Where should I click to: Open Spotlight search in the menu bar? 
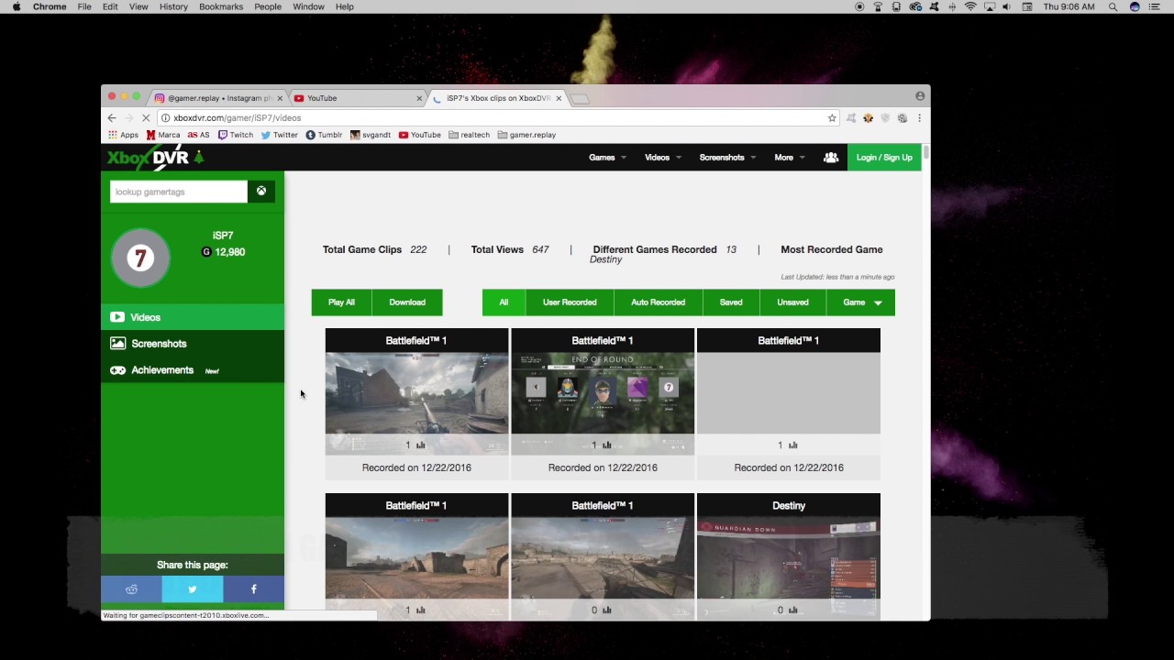pos(1113,6)
